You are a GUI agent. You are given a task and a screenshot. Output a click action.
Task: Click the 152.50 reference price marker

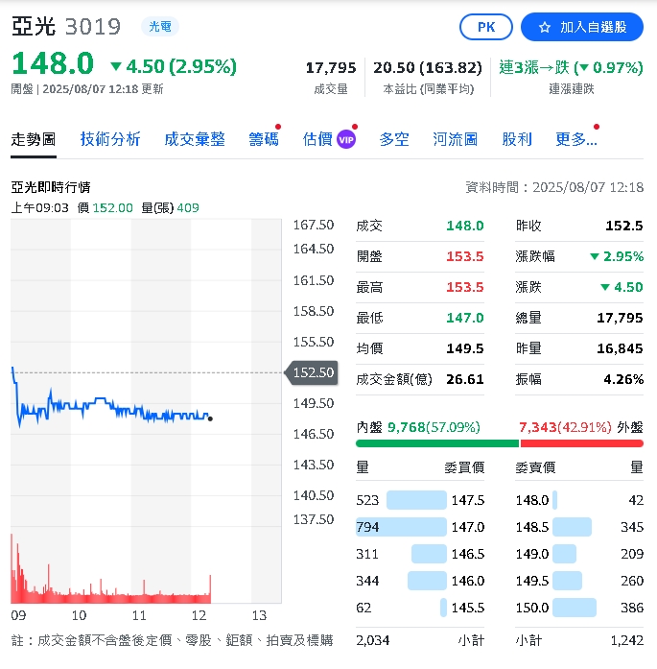point(313,372)
